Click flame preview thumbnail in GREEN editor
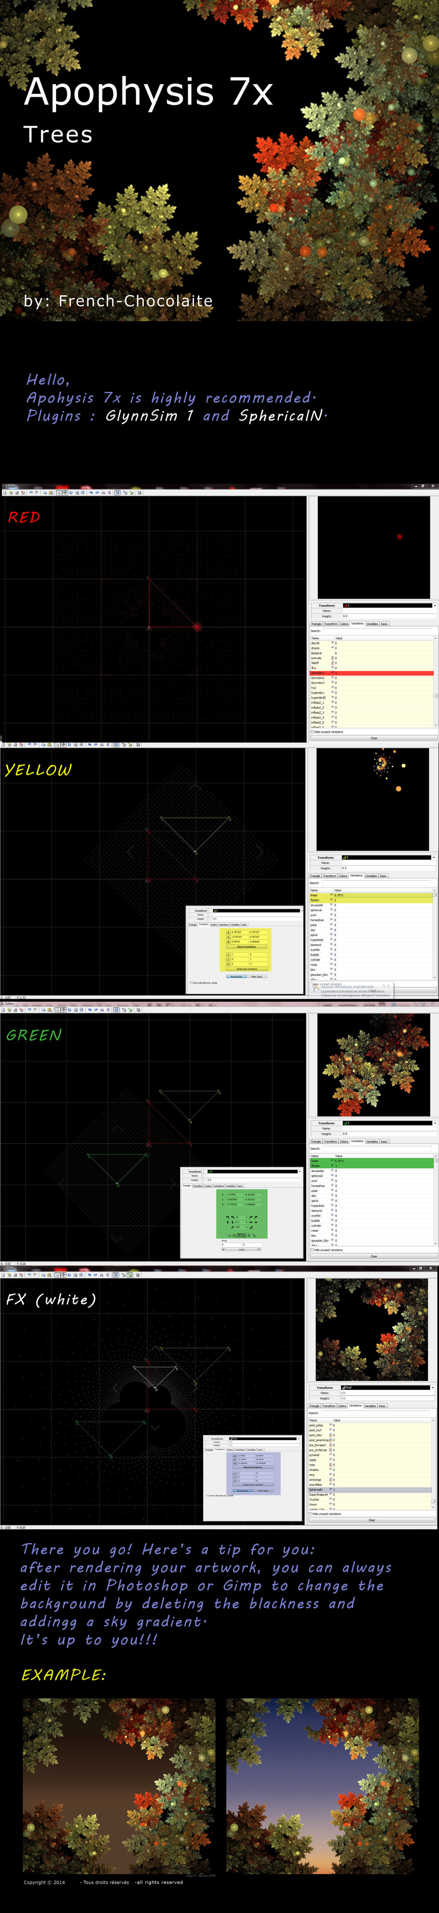This screenshot has height=1913, width=439. pos(373,1064)
